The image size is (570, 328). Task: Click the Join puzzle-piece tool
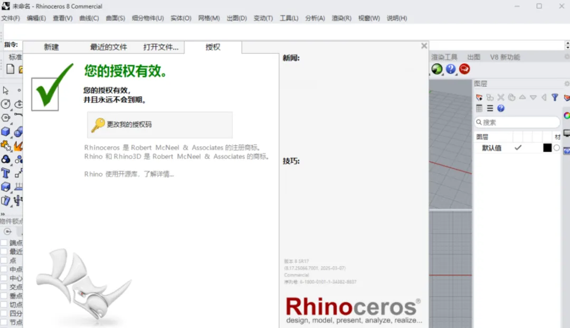5,145
